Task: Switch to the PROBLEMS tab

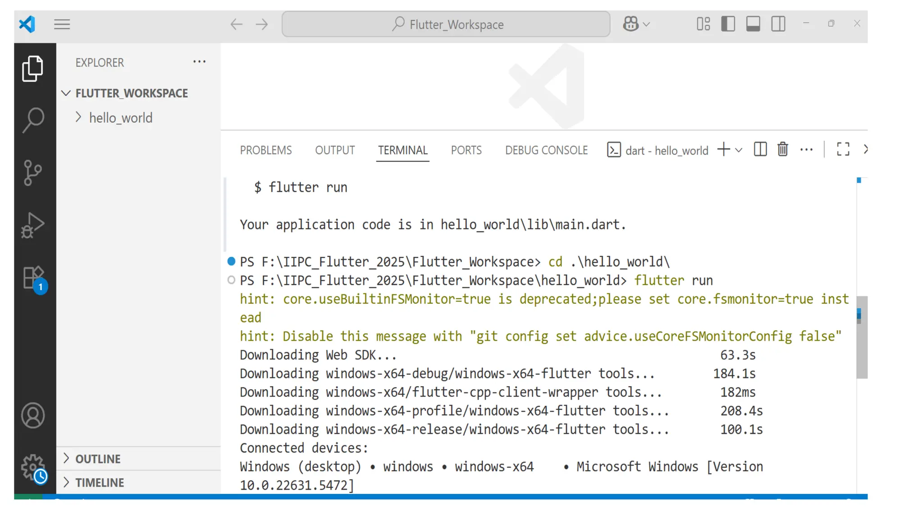Action: 265,150
